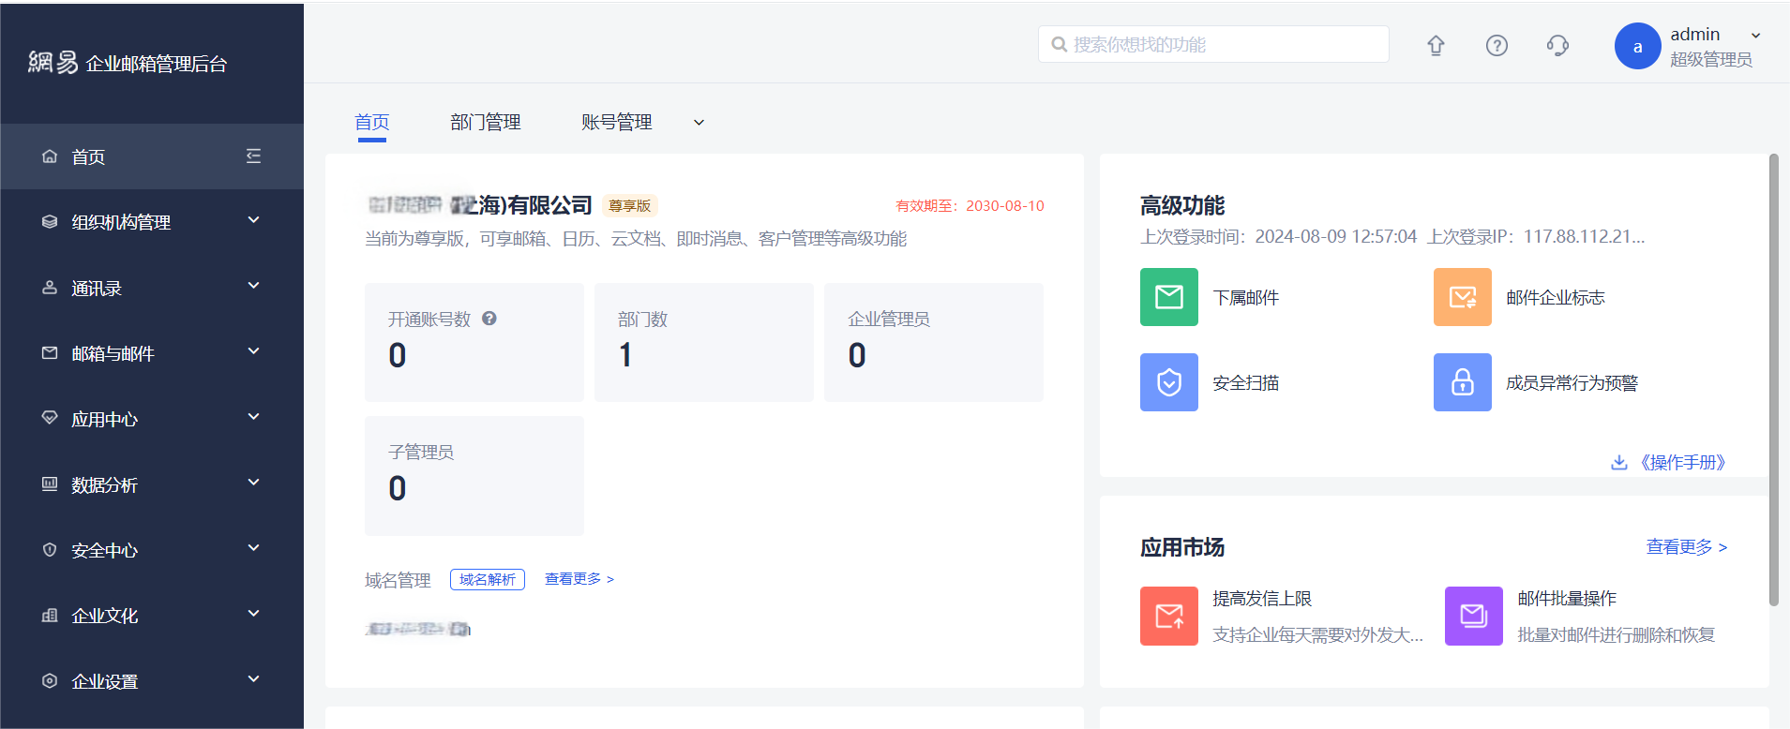Click the right panel vertical scrollbar

(1773, 379)
